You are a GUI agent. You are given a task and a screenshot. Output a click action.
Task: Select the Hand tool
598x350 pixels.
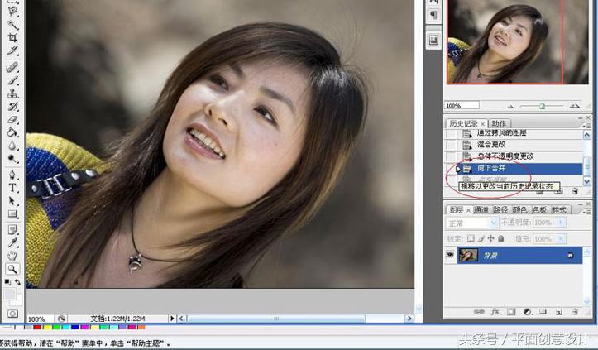13,256
